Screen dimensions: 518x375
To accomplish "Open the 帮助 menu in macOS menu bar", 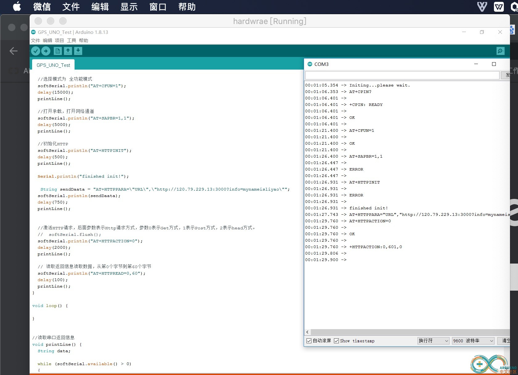I will [187, 6].
